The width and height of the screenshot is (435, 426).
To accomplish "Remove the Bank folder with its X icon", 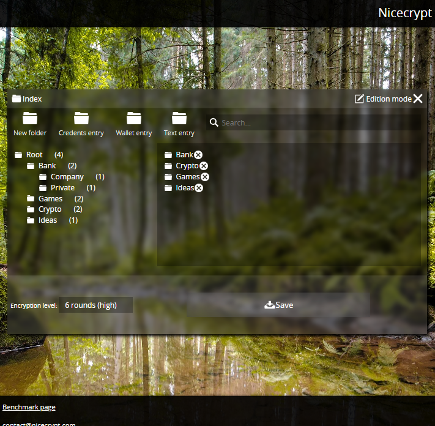I will pos(198,155).
